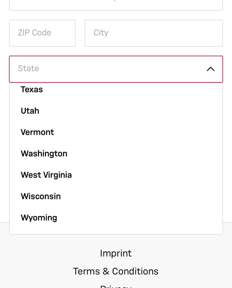Screen dimensions: 232x288
Task: Click into the City text field
Action: (x=154, y=33)
